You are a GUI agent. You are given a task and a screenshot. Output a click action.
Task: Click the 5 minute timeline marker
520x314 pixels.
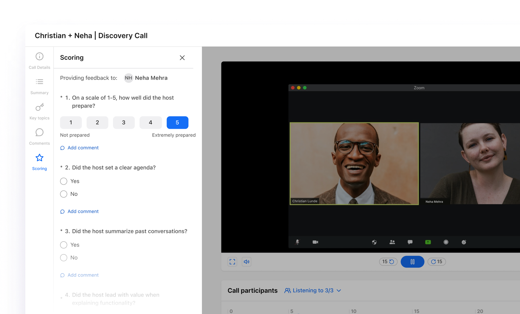point(292,311)
